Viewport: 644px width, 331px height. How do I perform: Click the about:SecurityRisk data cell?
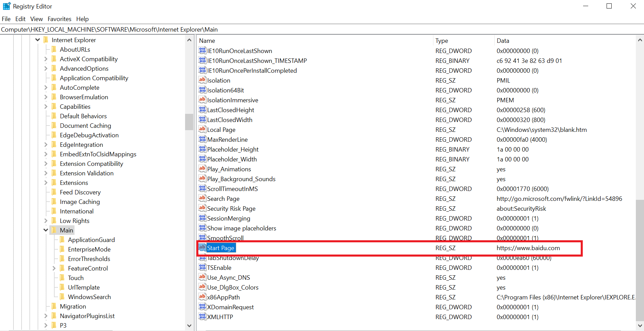pyautogui.click(x=521, y=208)
